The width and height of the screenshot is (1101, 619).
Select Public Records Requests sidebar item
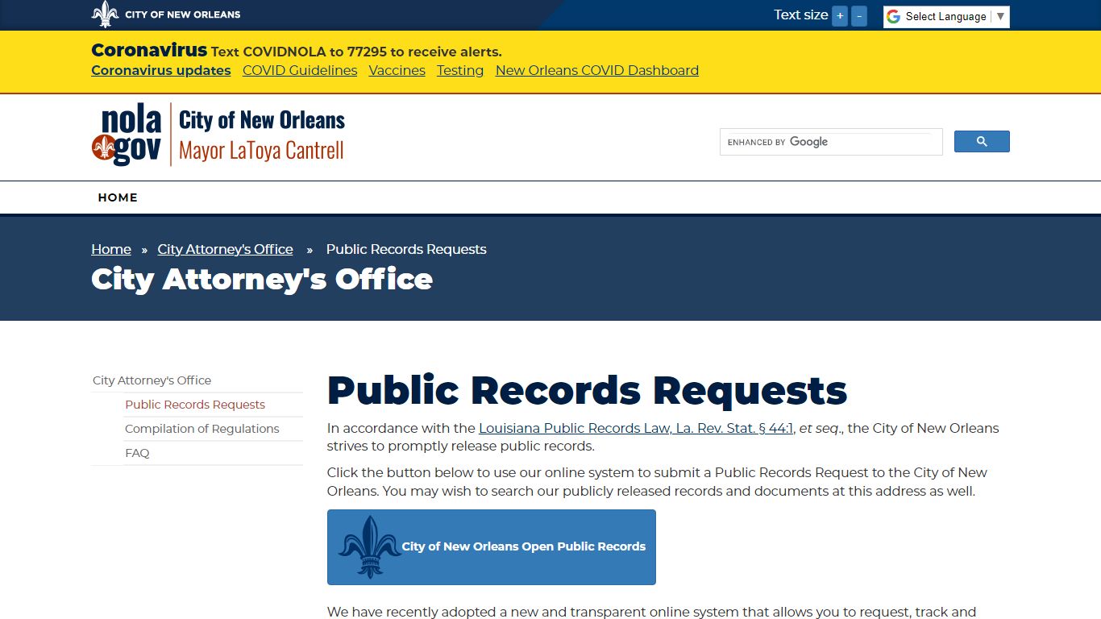pos(195,405)
